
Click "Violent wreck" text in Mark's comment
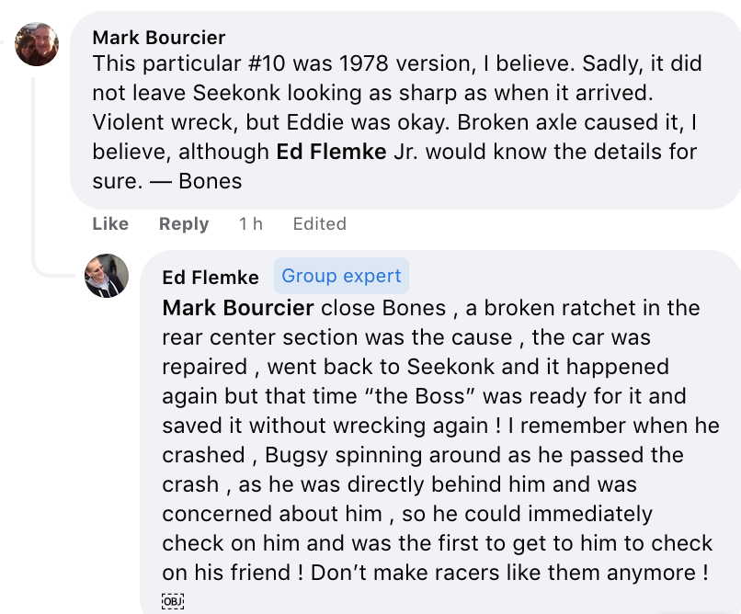pos(162,122)
